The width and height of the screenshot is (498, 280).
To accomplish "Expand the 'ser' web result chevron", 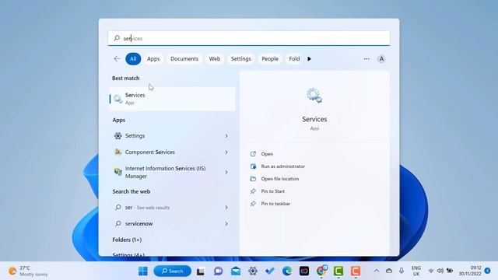I will pos(226,208).
